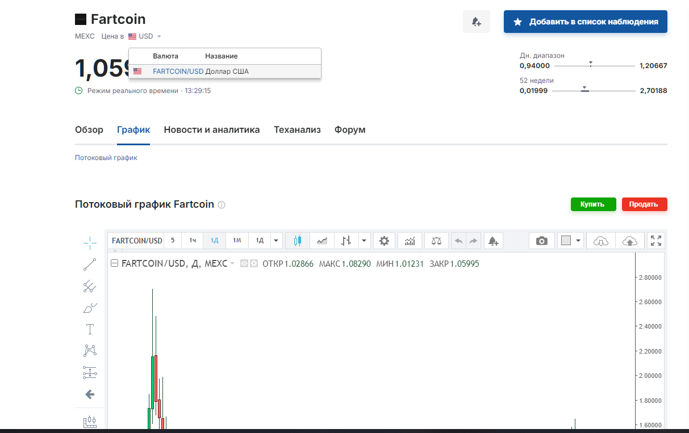Save chart layout cloud upload icon
Viewport: 689px width, 433px height.
point(630,241)
